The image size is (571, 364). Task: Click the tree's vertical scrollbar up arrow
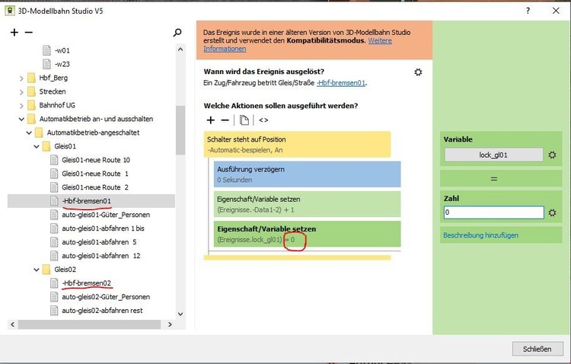coord(180,49)
